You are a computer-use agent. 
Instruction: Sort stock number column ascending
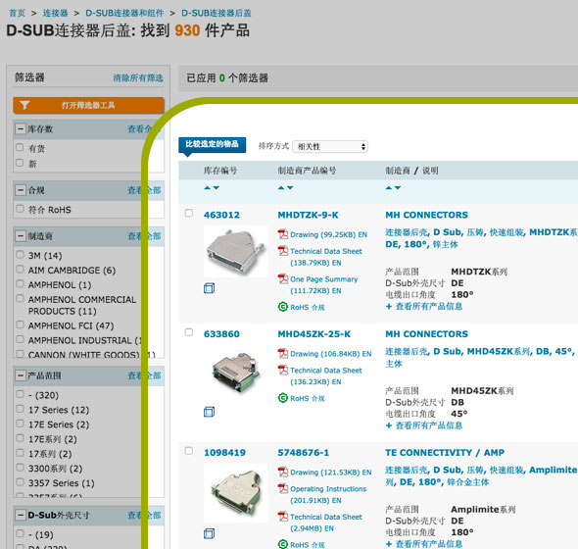click(x=207, y=188)
